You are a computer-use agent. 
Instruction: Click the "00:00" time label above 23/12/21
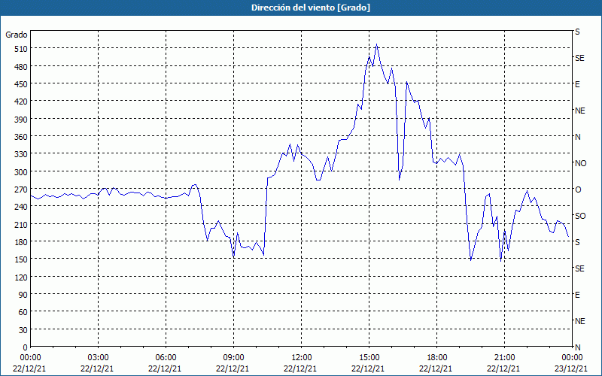[572, 358]
